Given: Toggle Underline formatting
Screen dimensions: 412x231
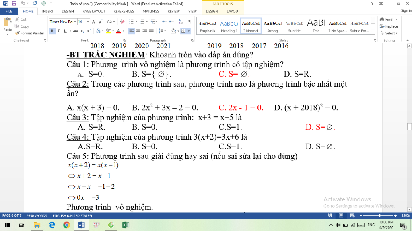Looking at the screenshot, I should pyautogui.click(x=65, y=31).
